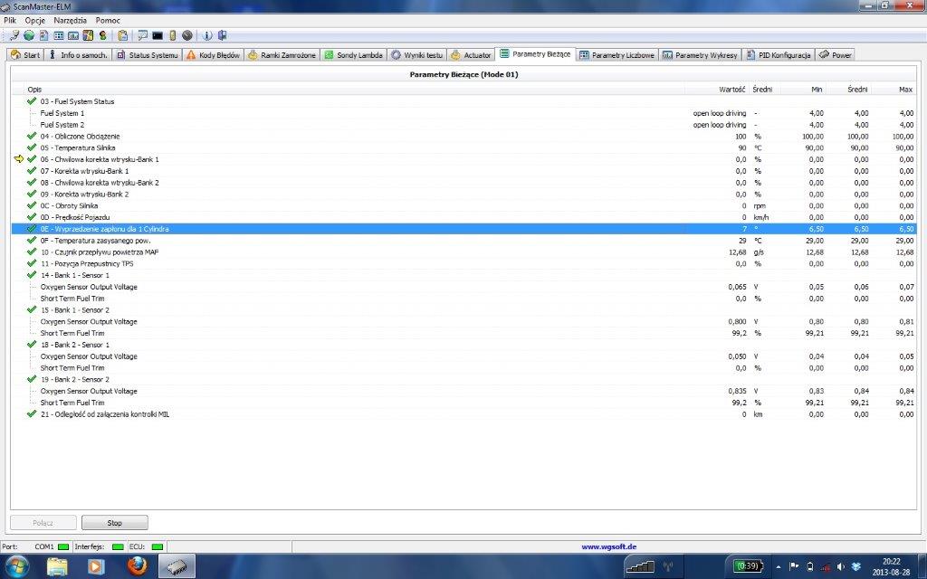
Task: Select the 03 - Fuel System Status tree row
Action: tap(77, 101)
